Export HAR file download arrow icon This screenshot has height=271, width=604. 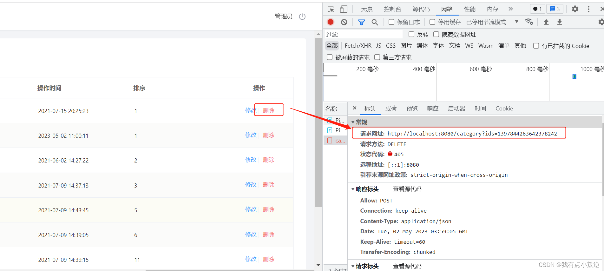[x=560, y=22]
